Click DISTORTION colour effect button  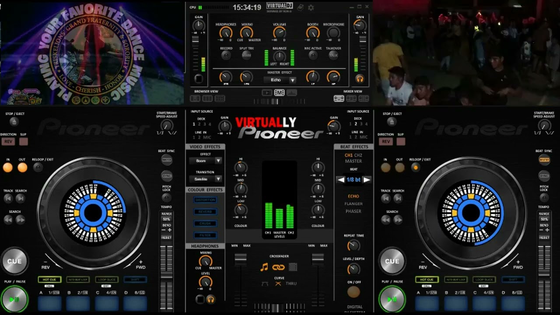[x=206, y=200]
